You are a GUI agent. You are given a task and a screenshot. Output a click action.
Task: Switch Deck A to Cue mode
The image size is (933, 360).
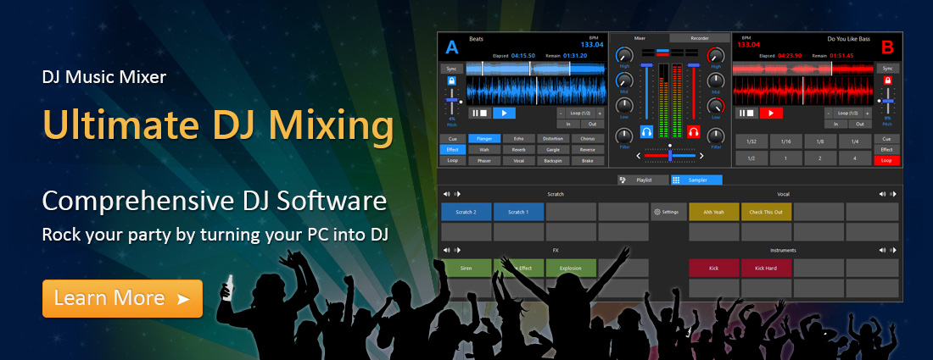click(452, 138)
